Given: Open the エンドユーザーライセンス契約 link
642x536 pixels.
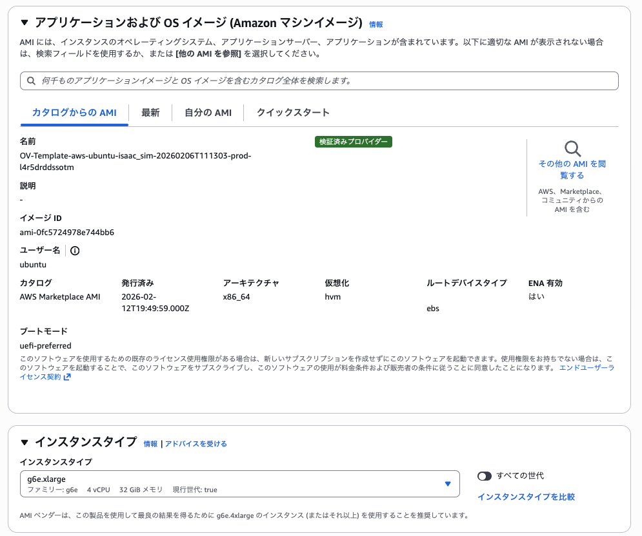Looking at the screenshot, I should [586, 367].
